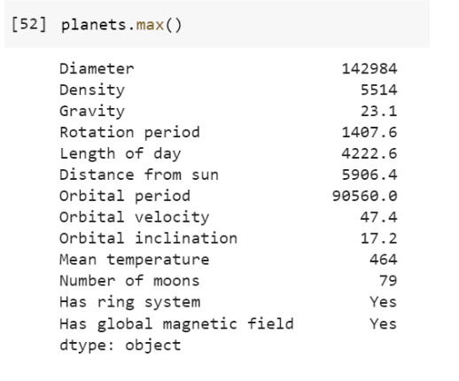Click the Diameter value 142984
Screen dimensions: 459x381
click(x=370, y=69)
